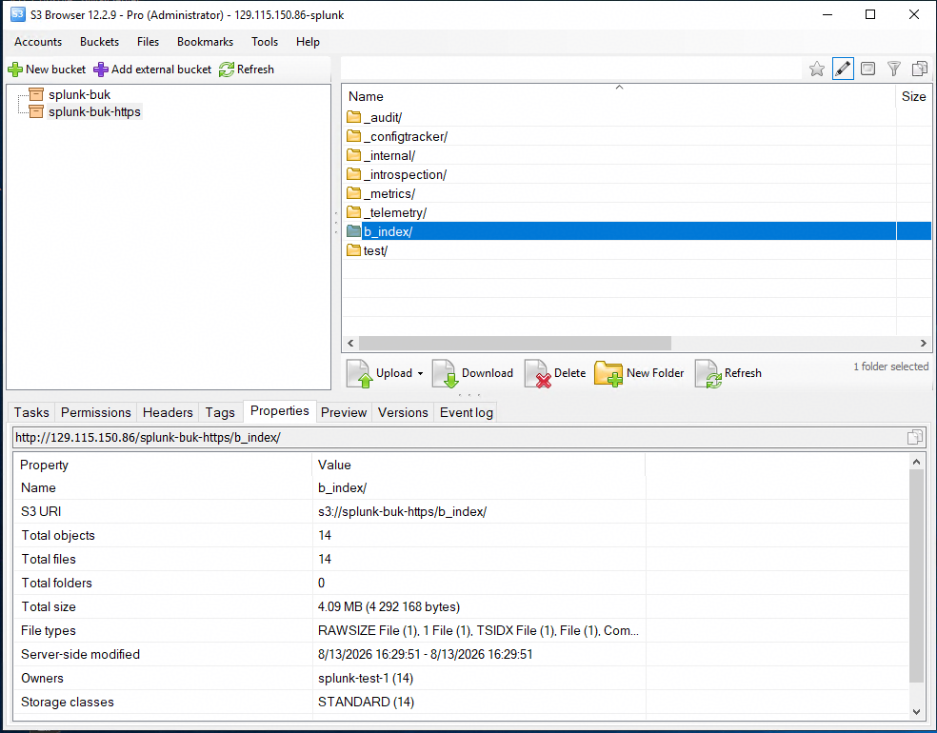
Task: Open the Files menu
Action: tap(148, 42)
